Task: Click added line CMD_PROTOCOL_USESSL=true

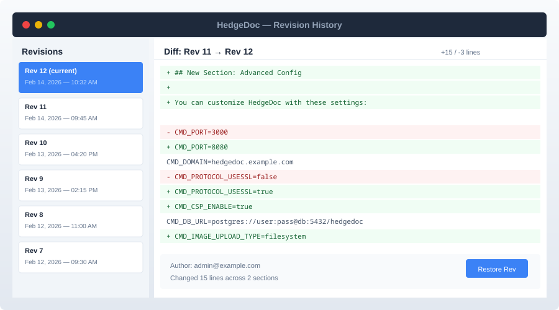Action: 350,192
